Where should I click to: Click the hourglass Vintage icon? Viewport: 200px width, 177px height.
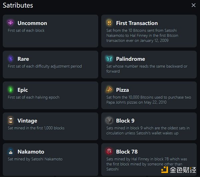pos(11,121)
